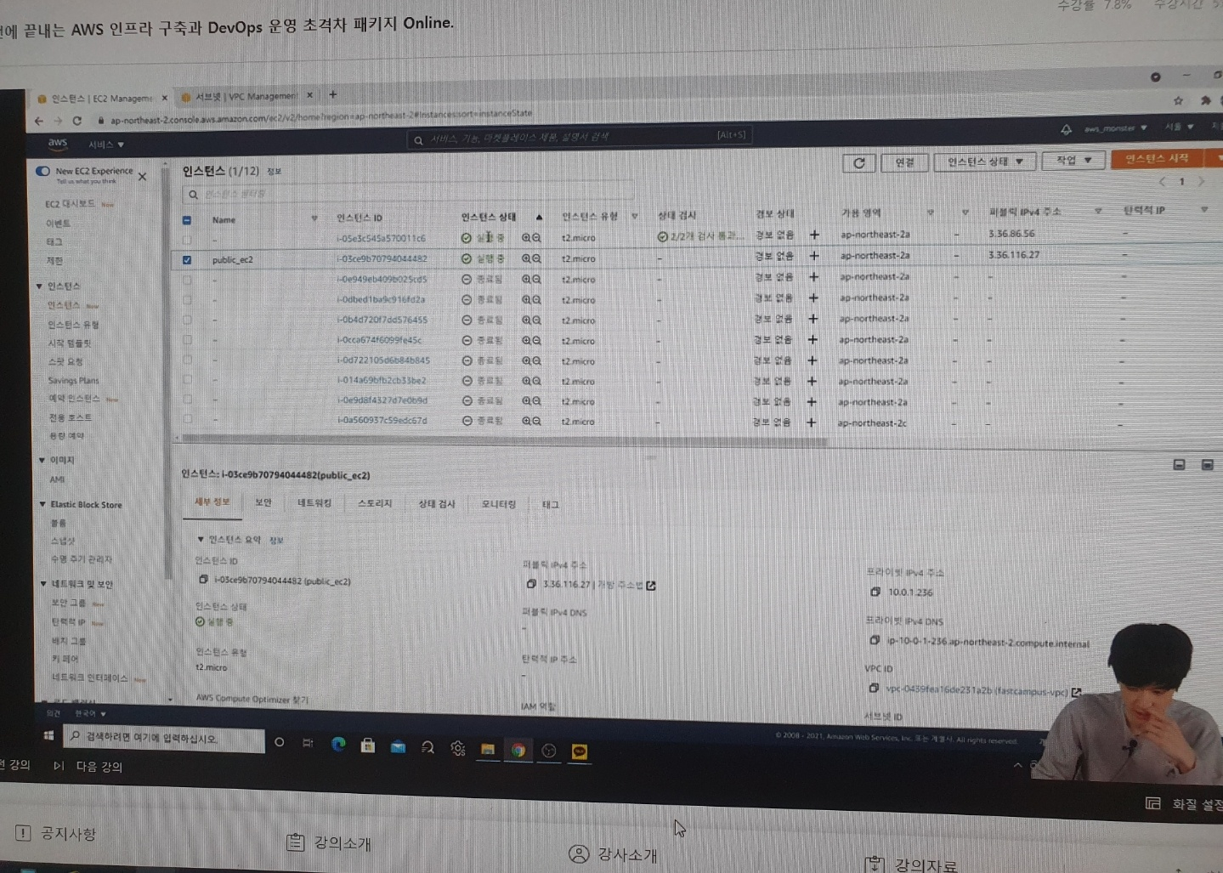Open Chrome from the taskbar

[x=518, y=750]
